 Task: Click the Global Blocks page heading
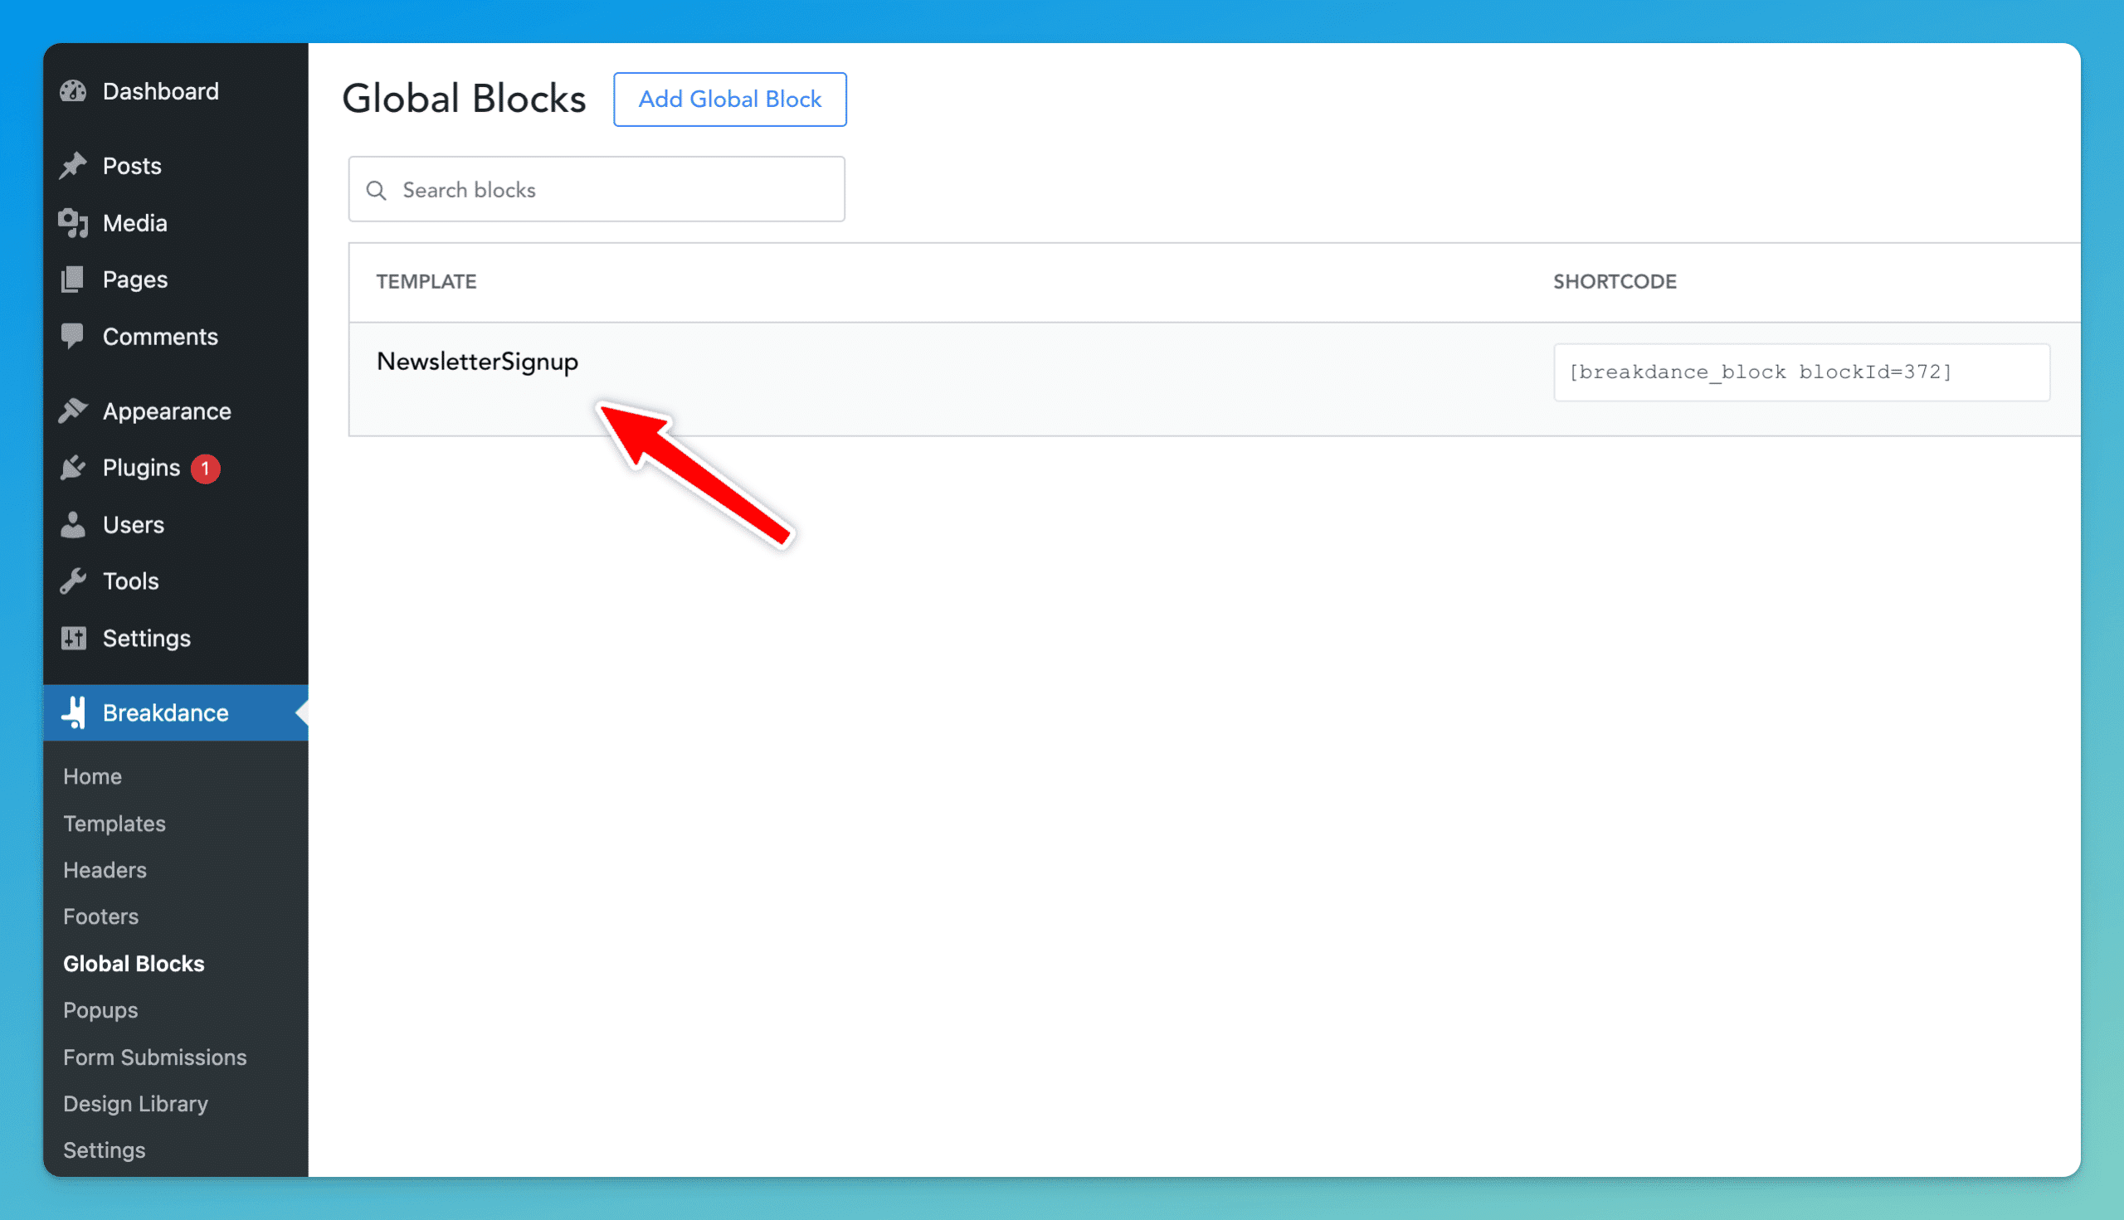point(464,99)
